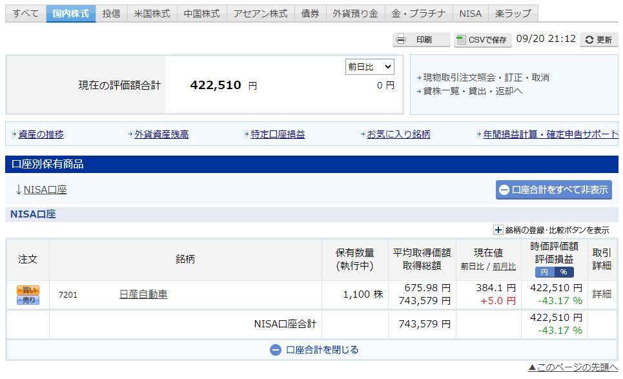
Task: Switch to the 投信 tab
Action: click(111, 14)
